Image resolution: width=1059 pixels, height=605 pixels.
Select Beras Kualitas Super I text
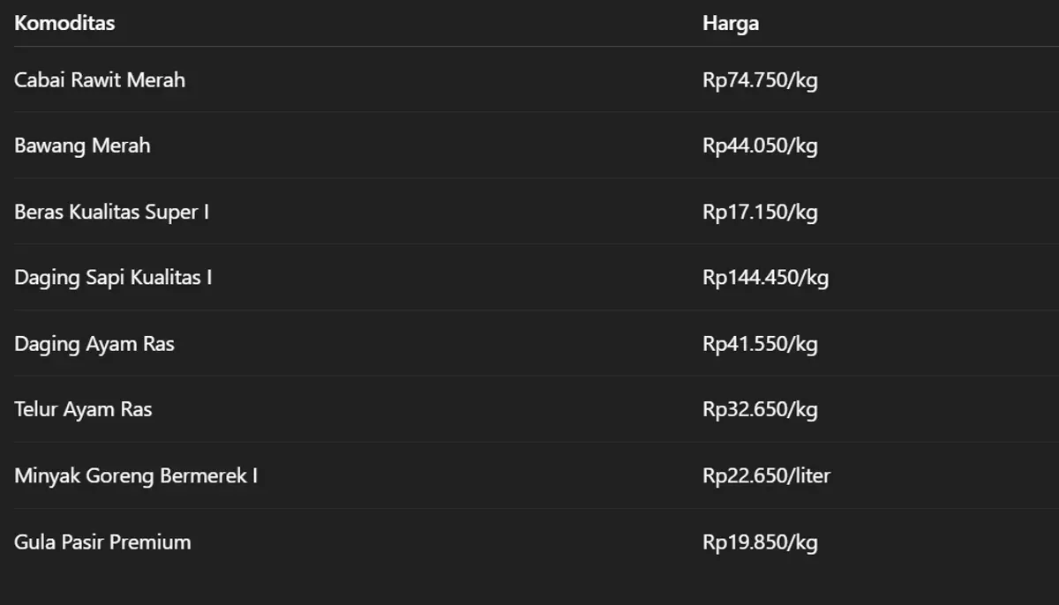111,212
